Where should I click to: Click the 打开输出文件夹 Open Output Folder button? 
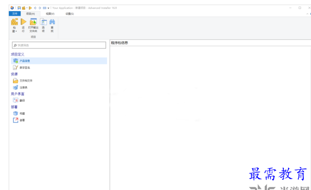tap(33, 25)
